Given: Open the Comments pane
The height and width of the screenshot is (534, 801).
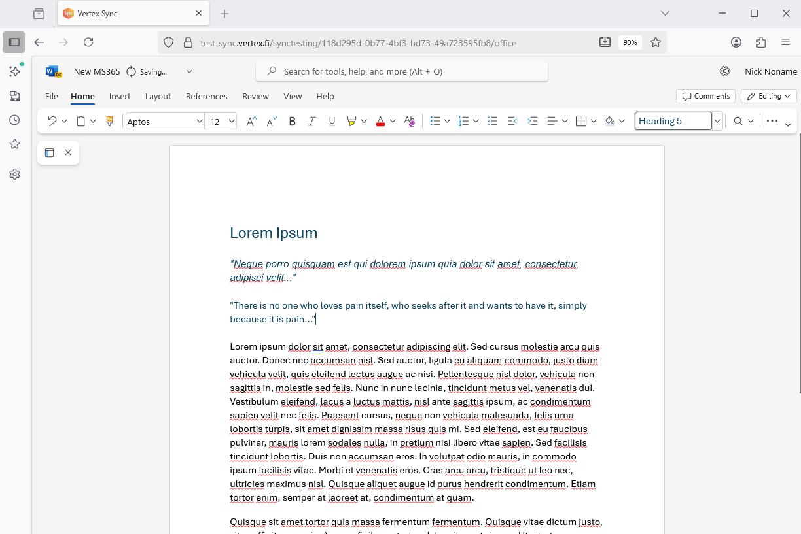Looking at the screenshot, I should tap(705, 96).
